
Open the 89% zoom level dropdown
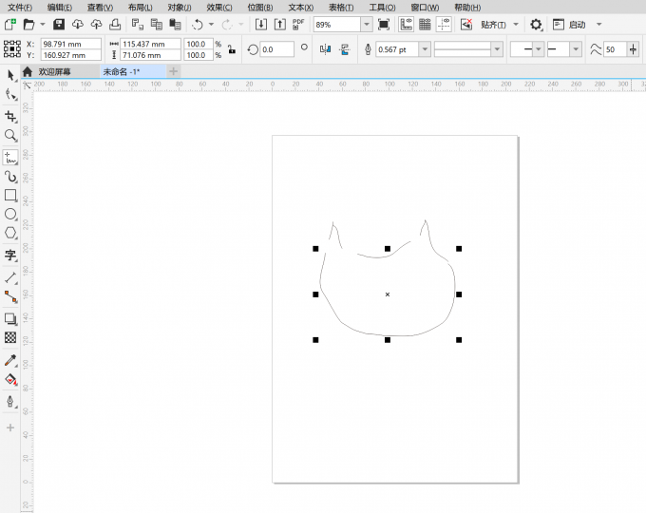pos(367,25)
